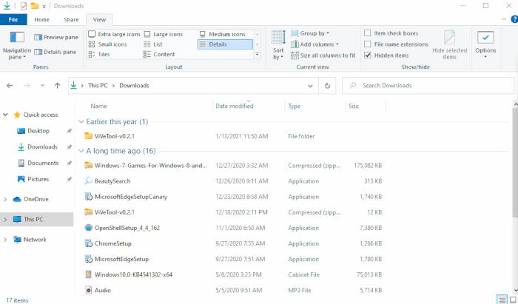518x304 pixels.
Task: Collapse the Earlier this year group
Action: click(81, 121)
